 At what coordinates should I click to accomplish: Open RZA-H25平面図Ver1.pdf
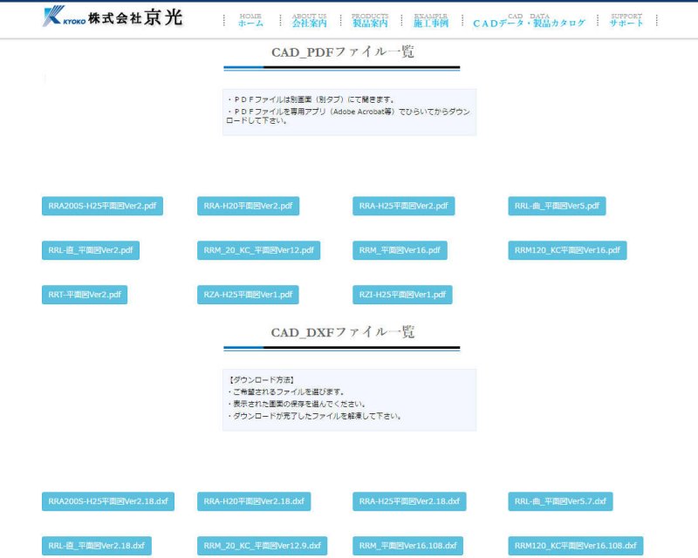[248, 295]
